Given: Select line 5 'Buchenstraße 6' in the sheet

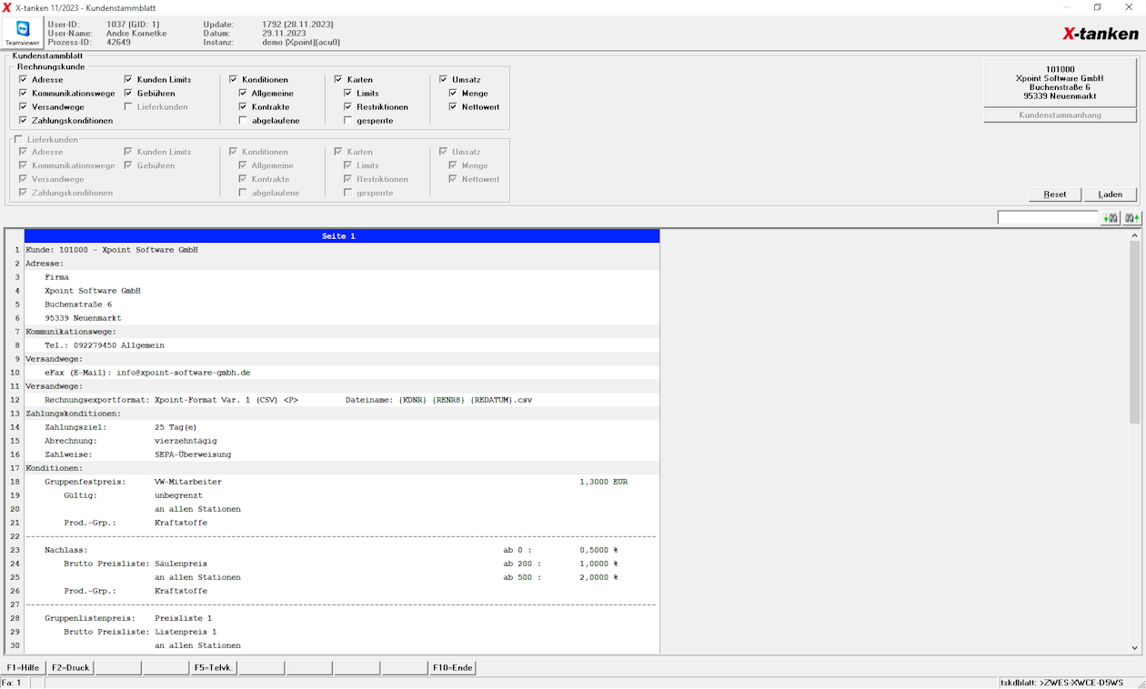Looking at the screenshot, I should tap(341, 305).
